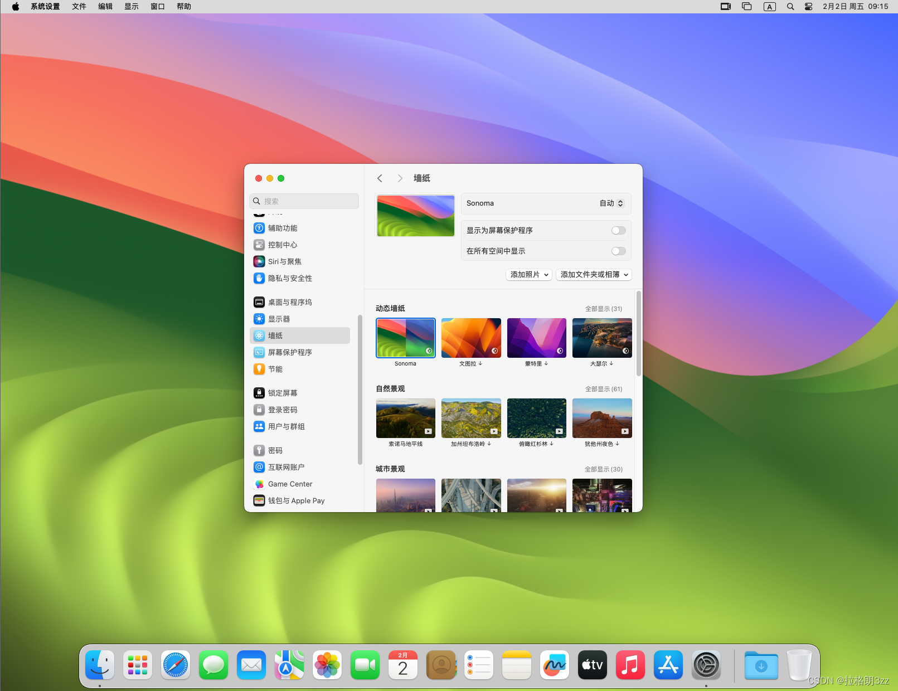898x691 pixels.
Task: Open 节能 energy settings
Action: [300, 369]
